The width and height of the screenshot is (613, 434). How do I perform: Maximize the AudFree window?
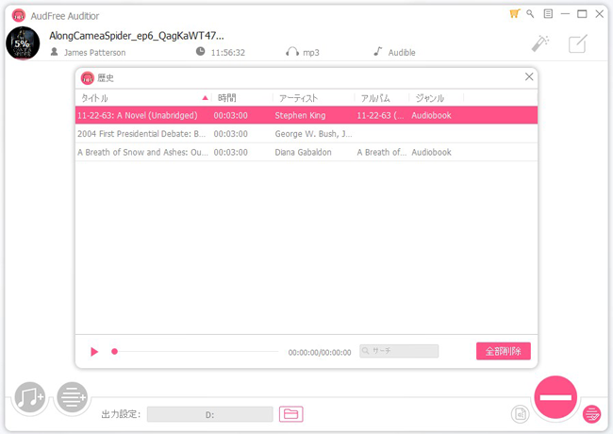pos(582,14)
